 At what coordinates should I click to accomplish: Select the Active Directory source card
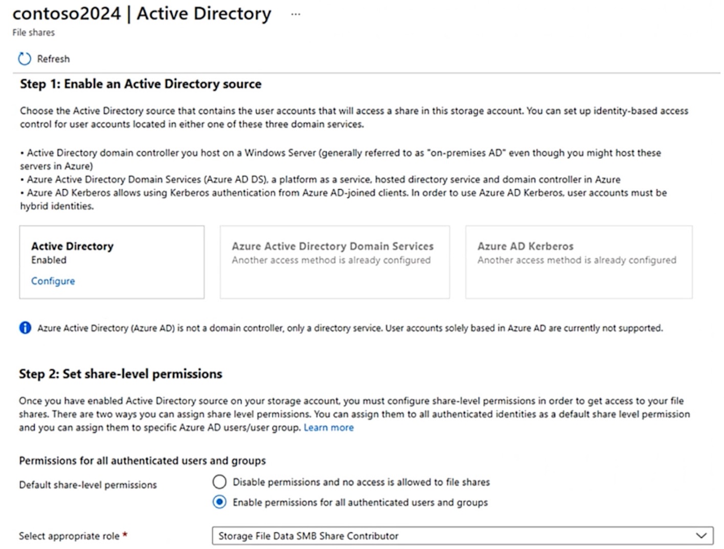coord(111,262)
